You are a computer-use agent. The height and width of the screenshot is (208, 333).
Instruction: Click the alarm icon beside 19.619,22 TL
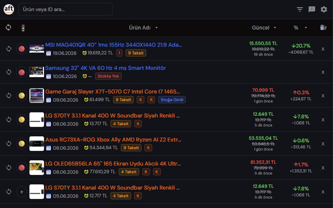coord(85,53)
